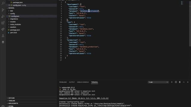Click the "development" key on line 2
191x107 pixels.
click(x=73, y=4)
